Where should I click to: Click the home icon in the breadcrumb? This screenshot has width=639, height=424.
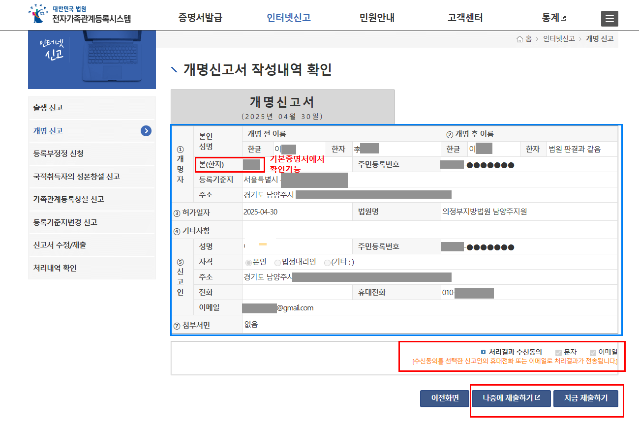[519, 38]
